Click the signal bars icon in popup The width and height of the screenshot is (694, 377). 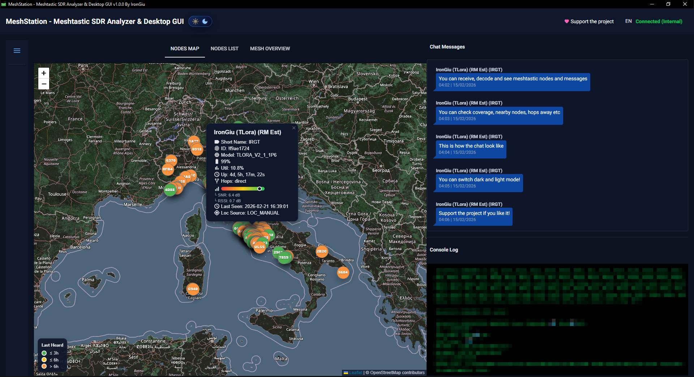[x=217, y=189]
